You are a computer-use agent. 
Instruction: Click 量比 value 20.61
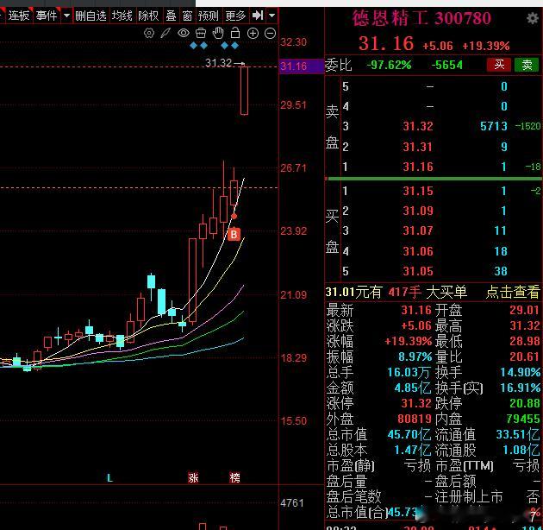click(x=525, y=356)
